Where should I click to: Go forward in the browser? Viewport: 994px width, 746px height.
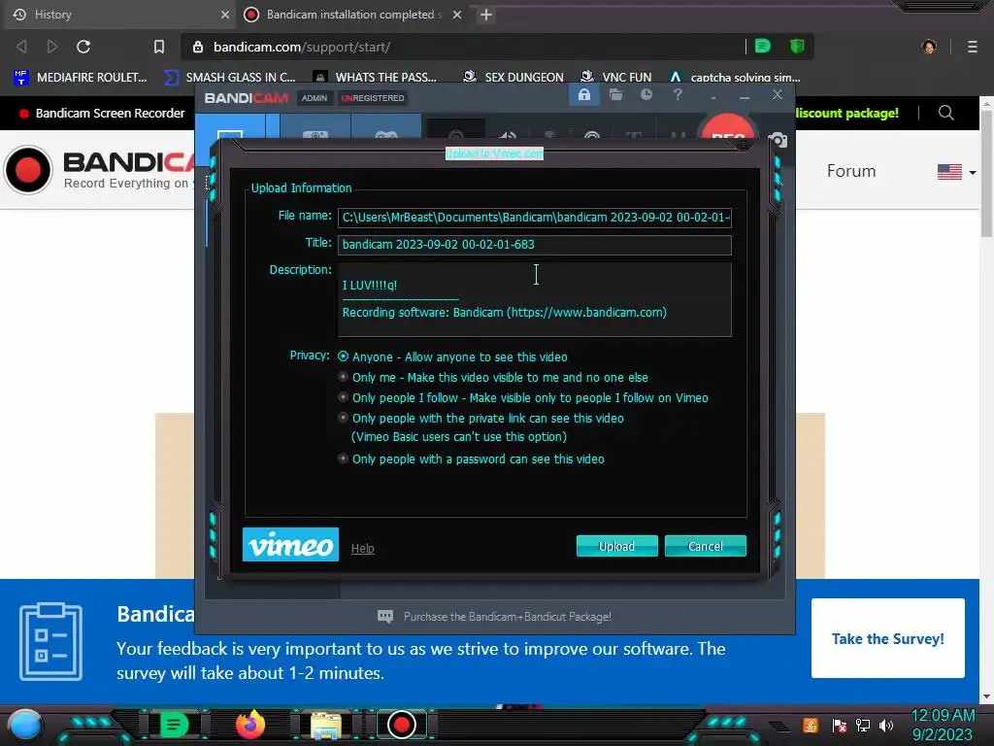52,47
